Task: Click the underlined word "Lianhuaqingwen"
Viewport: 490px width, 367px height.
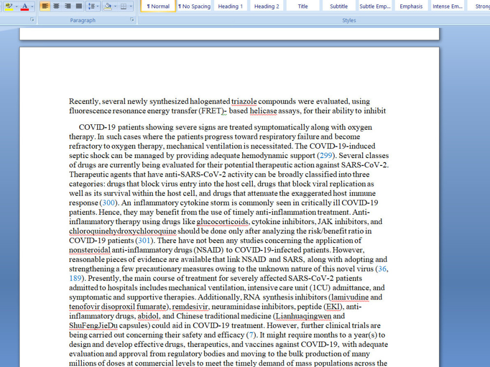Action: (303, 316)
